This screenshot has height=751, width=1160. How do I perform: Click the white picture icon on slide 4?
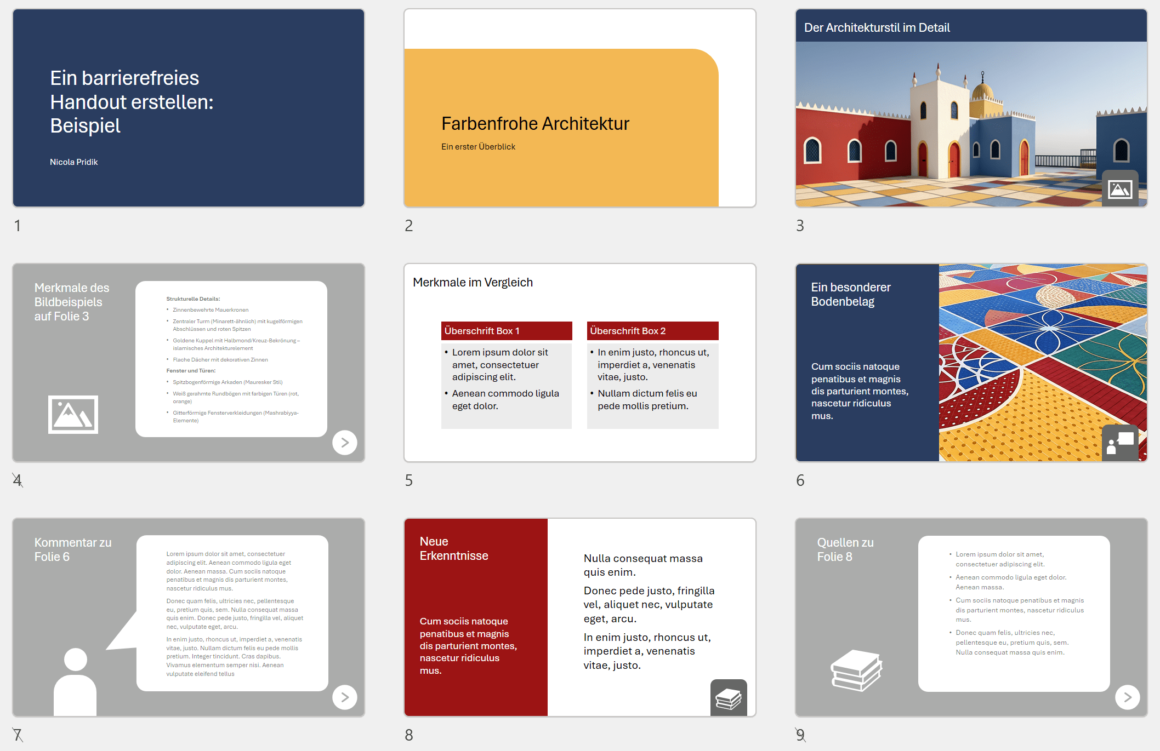[73, 415]
